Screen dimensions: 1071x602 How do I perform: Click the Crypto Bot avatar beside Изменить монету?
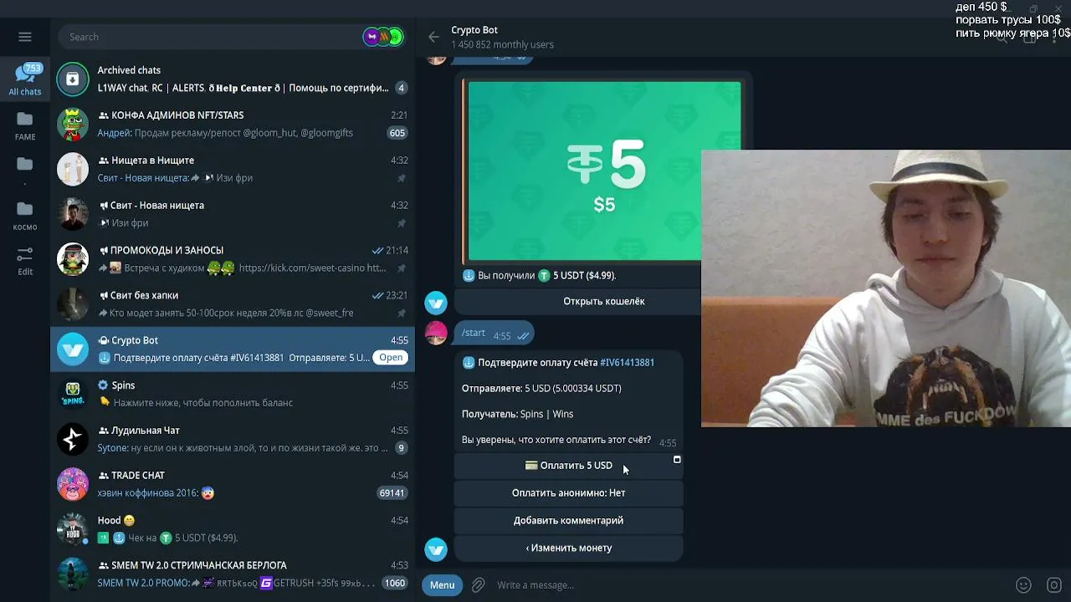[x=436, y=549]
